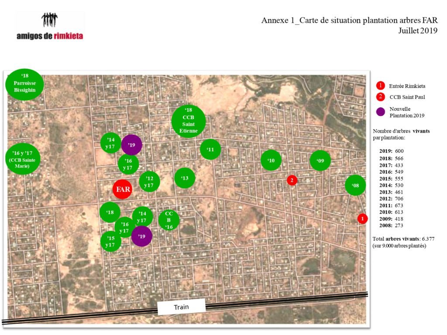The image size is (447, 335).
Task: Click the red FAR marker on the map
Action: (x=122, y=189)
